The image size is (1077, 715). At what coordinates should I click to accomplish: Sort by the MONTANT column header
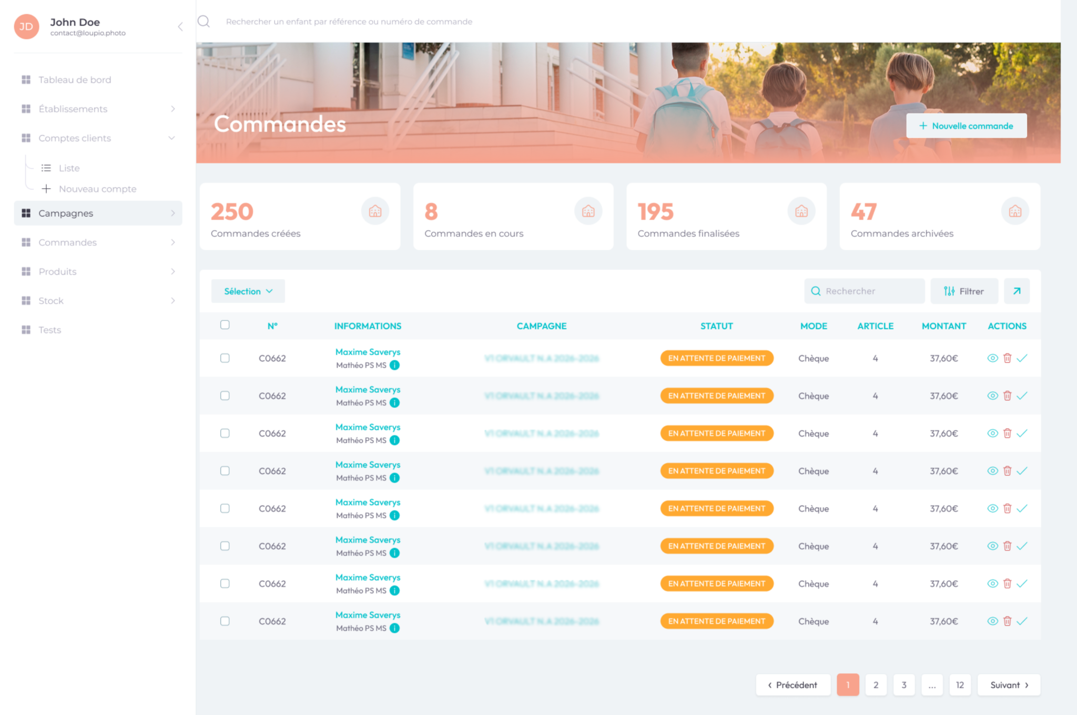(944, 326)
